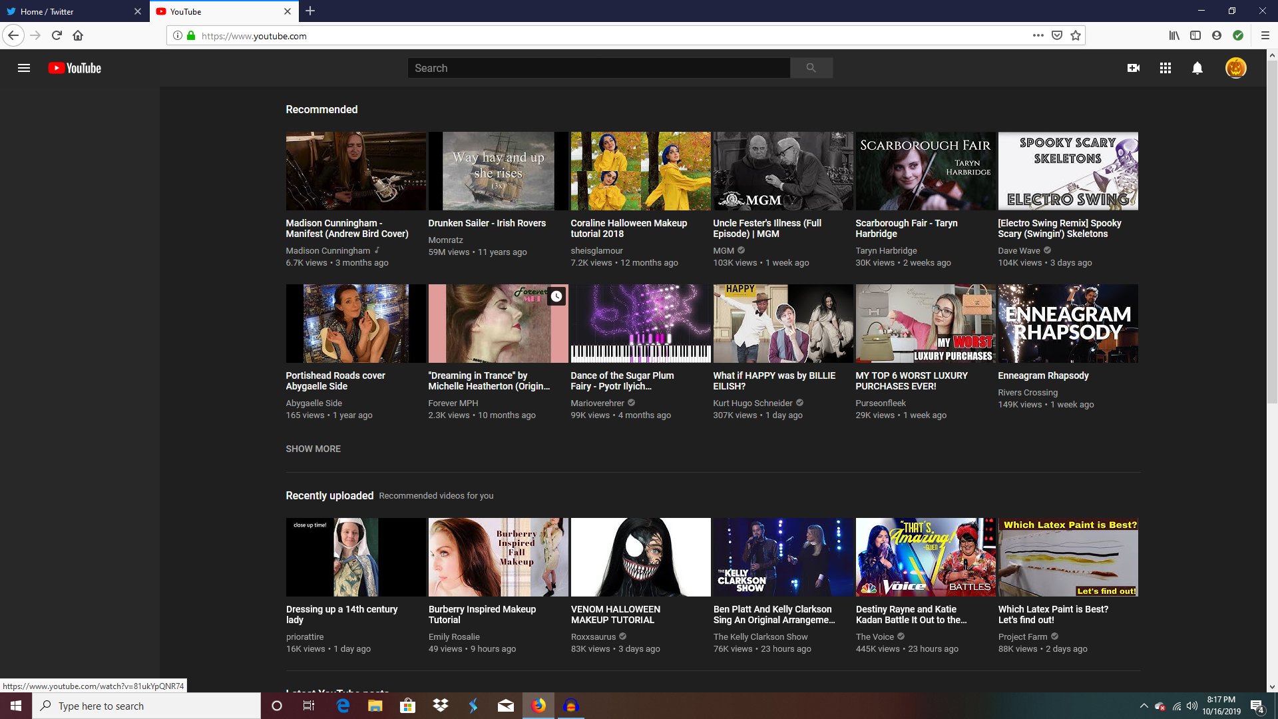Play Which Latex Paint is Best thumbnail
The height and width of the screenshot is (719, 1278).
pyautogui.click(x=1068, y=557)
